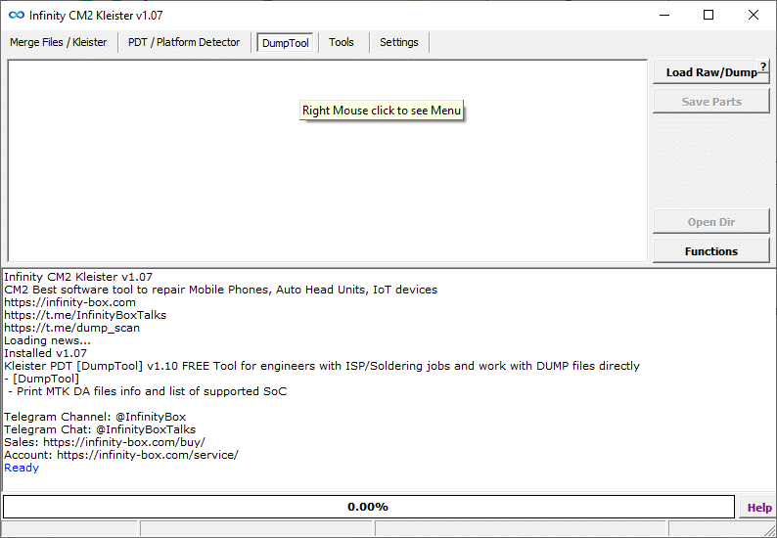
Task: Click the https://t.me/InfinityBoxTalks log line
Action: (85, 315)
